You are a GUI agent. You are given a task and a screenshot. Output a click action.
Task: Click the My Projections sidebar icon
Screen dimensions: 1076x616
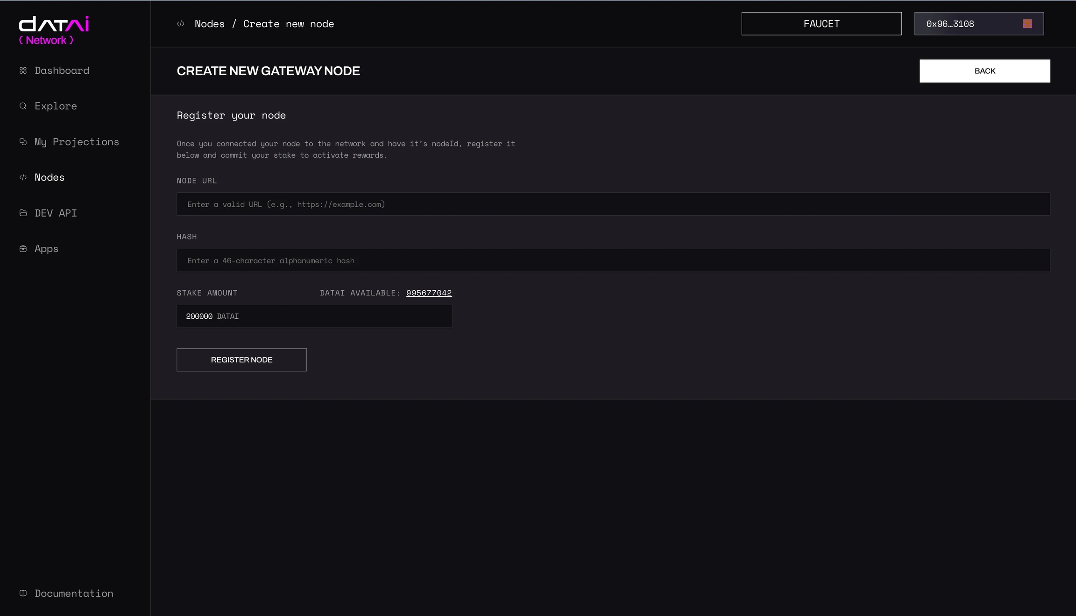click(x=23, y=142)
